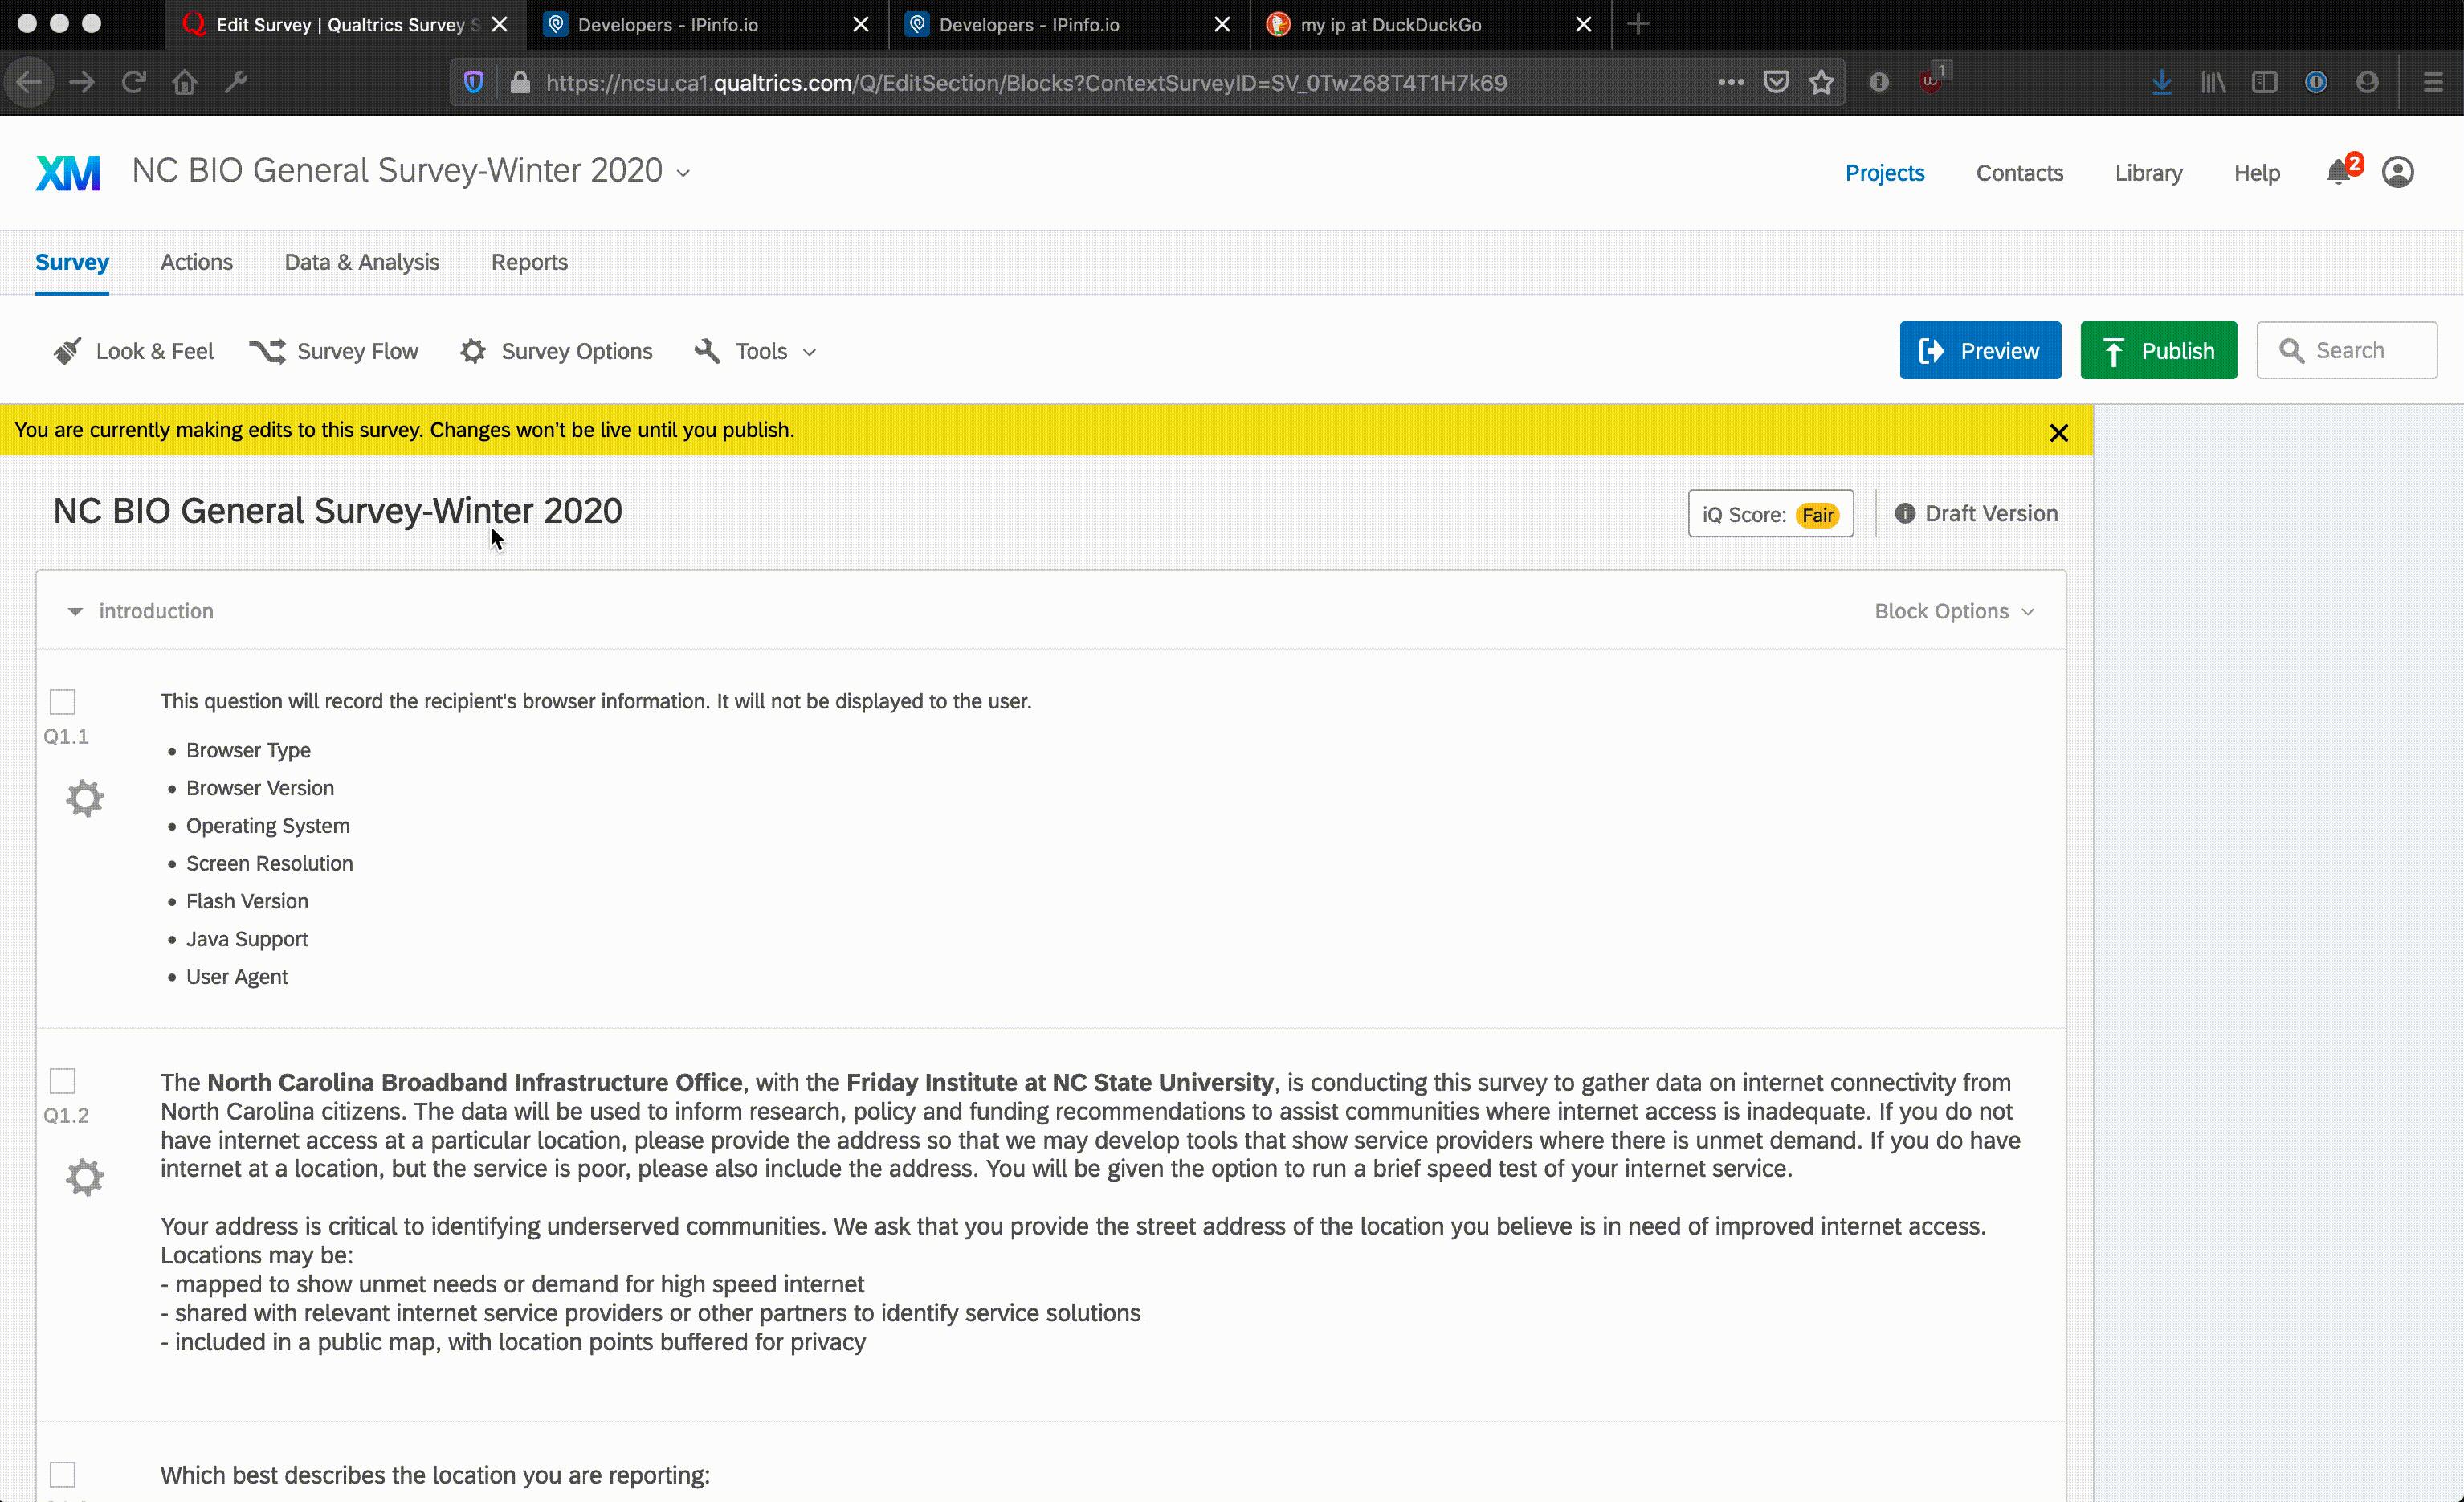Open Block Options dropdown
The image size is (2464, 1502).
point(1954,611)
